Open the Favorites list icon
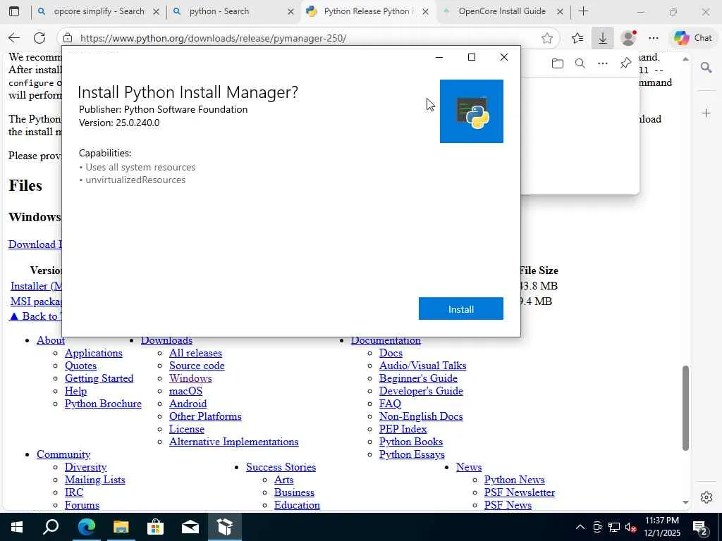The width and height of the screenshot is (722, 541). coord(577,38)
